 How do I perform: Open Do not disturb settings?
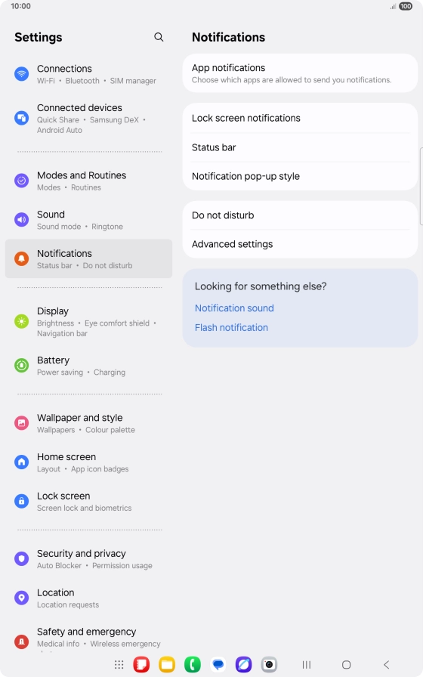(x=300, y=215)
